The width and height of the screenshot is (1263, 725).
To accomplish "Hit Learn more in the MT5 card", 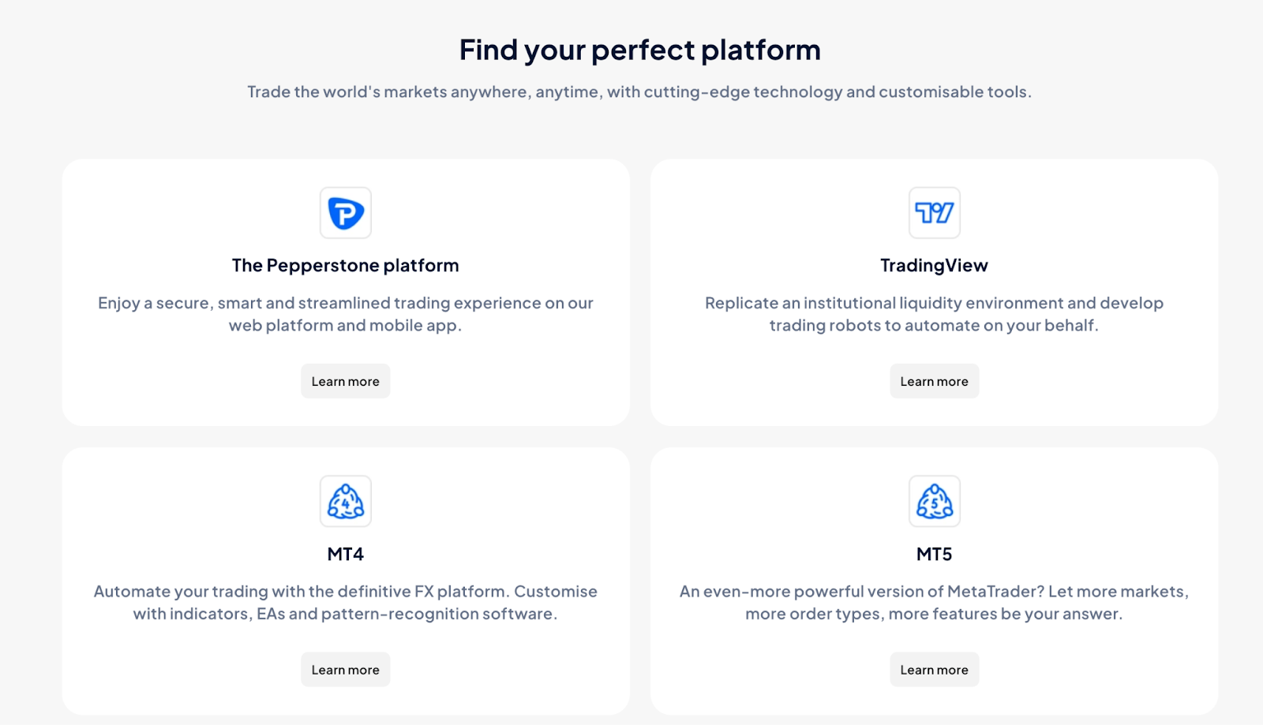I will click(934, 670).
